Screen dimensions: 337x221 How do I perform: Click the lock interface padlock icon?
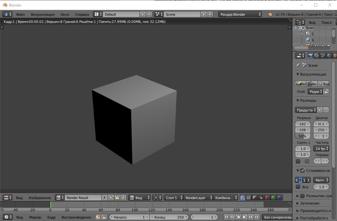pyautogui.click(x=326, y=91)
